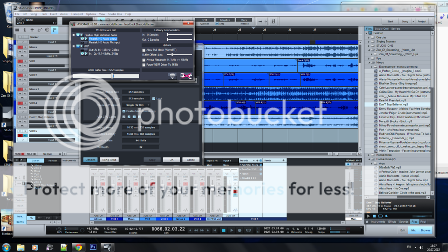Switch to the Sounds browser tab
This screenshot has width=448, height=252.
point(403,222)
